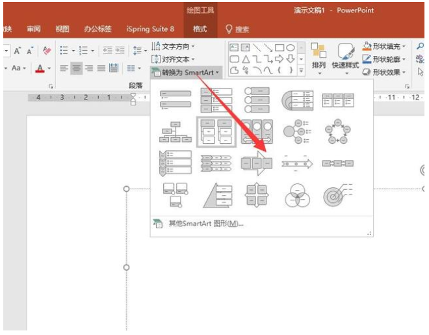Decrease the list indent level
This screenshot has width=429, height=335.
point(107,50)
